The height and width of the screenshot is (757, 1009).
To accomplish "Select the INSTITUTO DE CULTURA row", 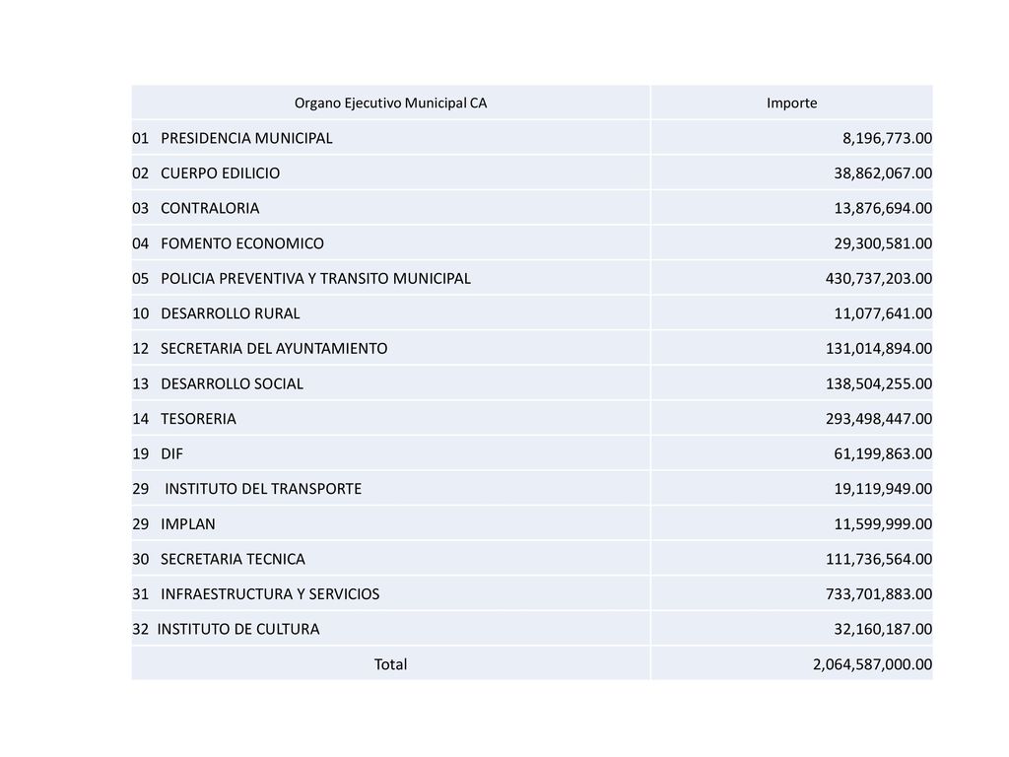I will click(x=532, y=629).
